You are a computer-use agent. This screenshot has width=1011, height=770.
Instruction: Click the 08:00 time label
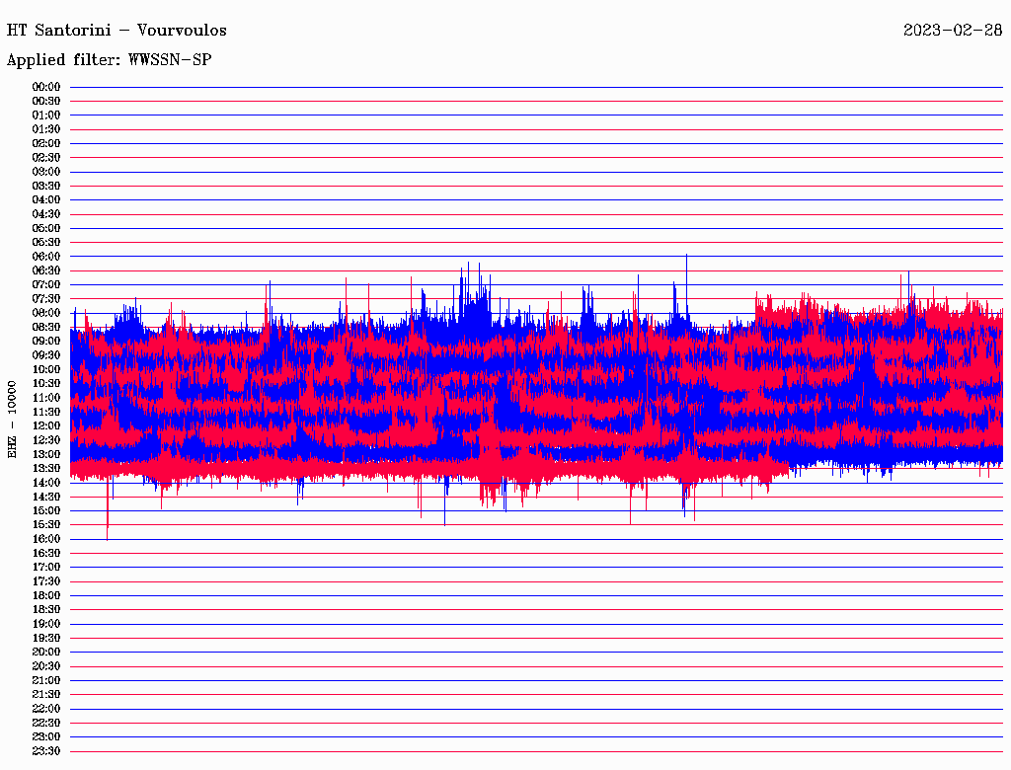pos(46,313)
